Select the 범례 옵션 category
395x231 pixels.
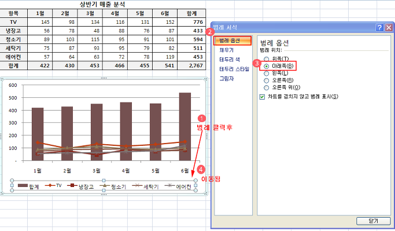click(232, 41)
